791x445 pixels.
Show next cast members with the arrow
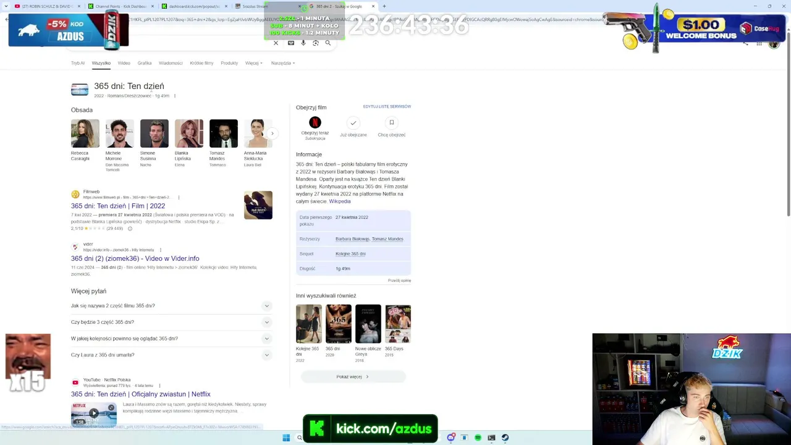tap(272, 133)
